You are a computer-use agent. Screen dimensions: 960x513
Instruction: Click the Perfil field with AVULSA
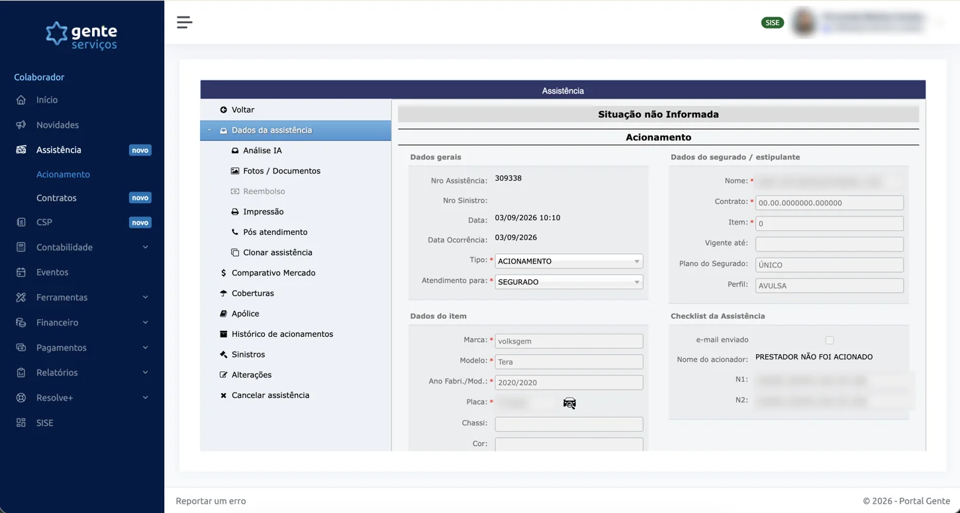[x=829, y=286]
